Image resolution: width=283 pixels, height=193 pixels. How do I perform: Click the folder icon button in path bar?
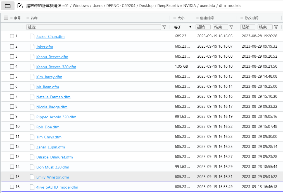[x=8, y=6]
